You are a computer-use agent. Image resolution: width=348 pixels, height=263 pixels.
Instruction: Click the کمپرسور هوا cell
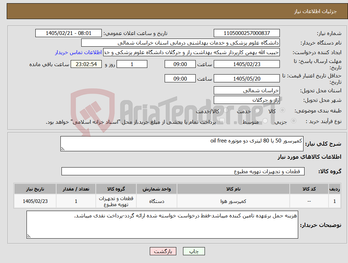[x=233, y=201]
